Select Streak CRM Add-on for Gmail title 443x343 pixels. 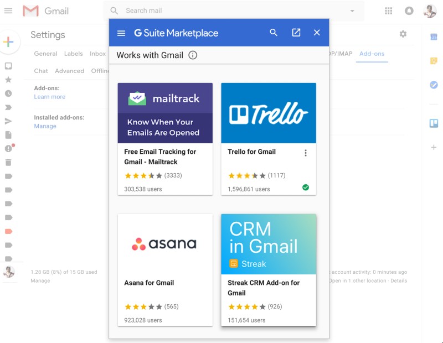(264, 288)
